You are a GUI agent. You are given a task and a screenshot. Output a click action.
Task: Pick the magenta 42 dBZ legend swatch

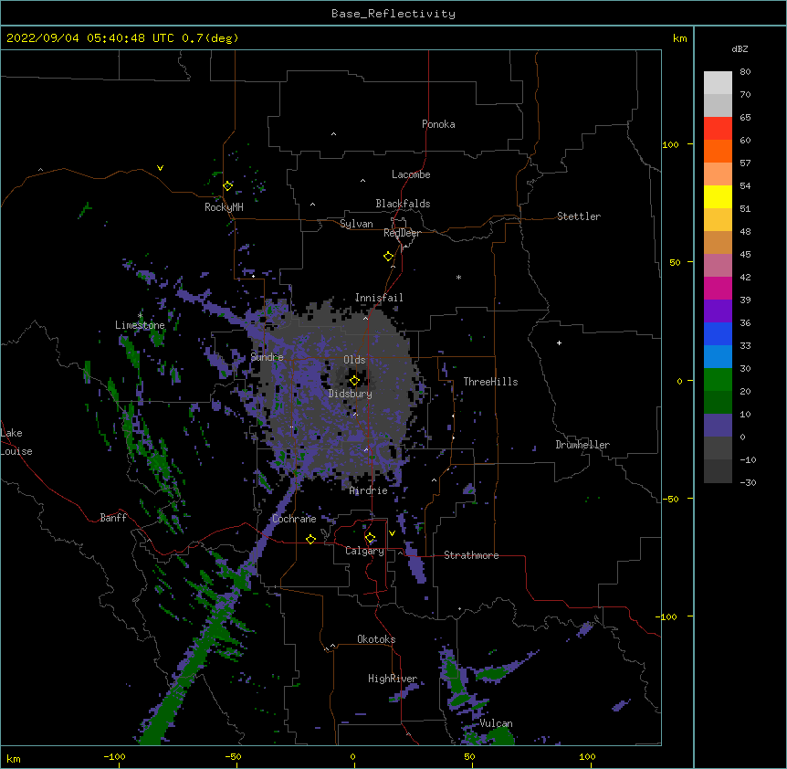tap(718, 288)
